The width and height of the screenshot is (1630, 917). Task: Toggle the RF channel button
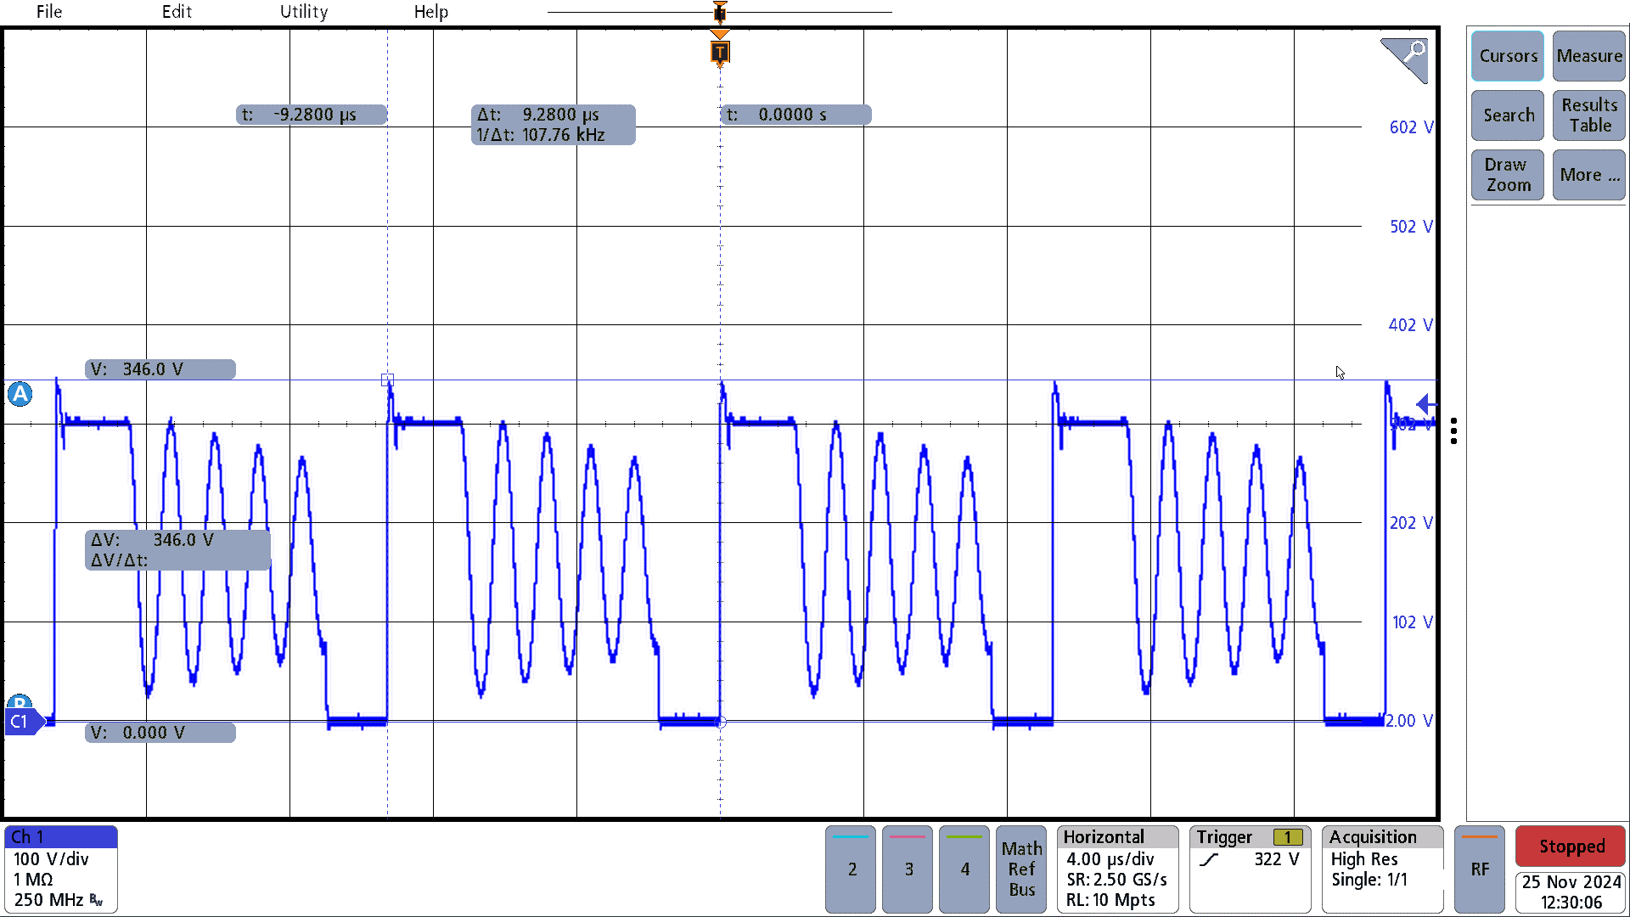[1480, 869]
